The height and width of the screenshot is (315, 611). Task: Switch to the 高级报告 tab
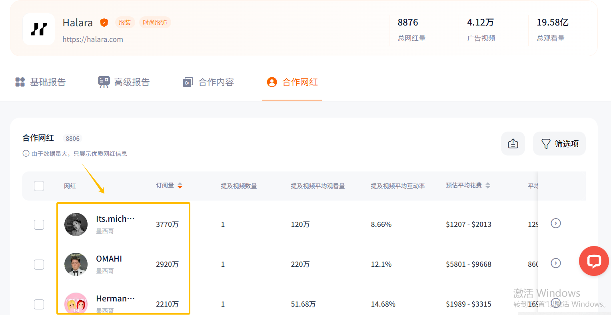pos(124,82)
